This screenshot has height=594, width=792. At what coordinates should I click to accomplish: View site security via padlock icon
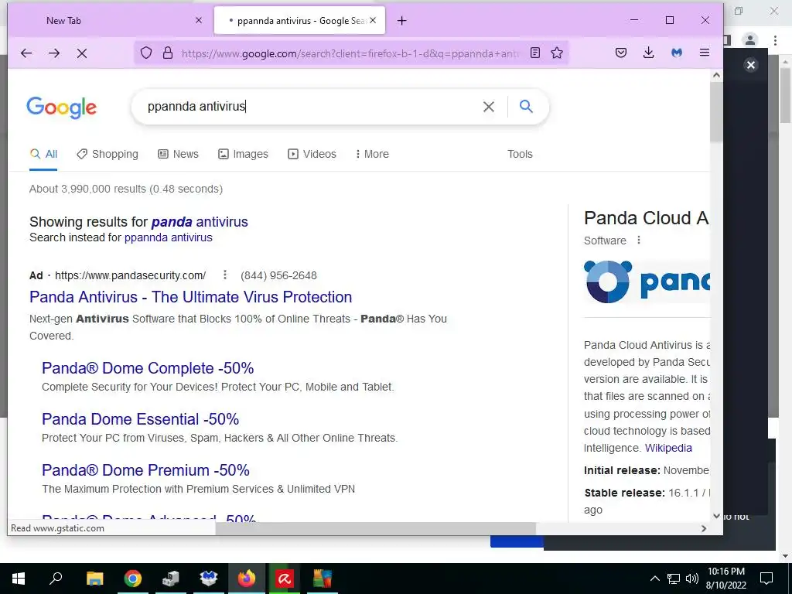coord(168,53)
